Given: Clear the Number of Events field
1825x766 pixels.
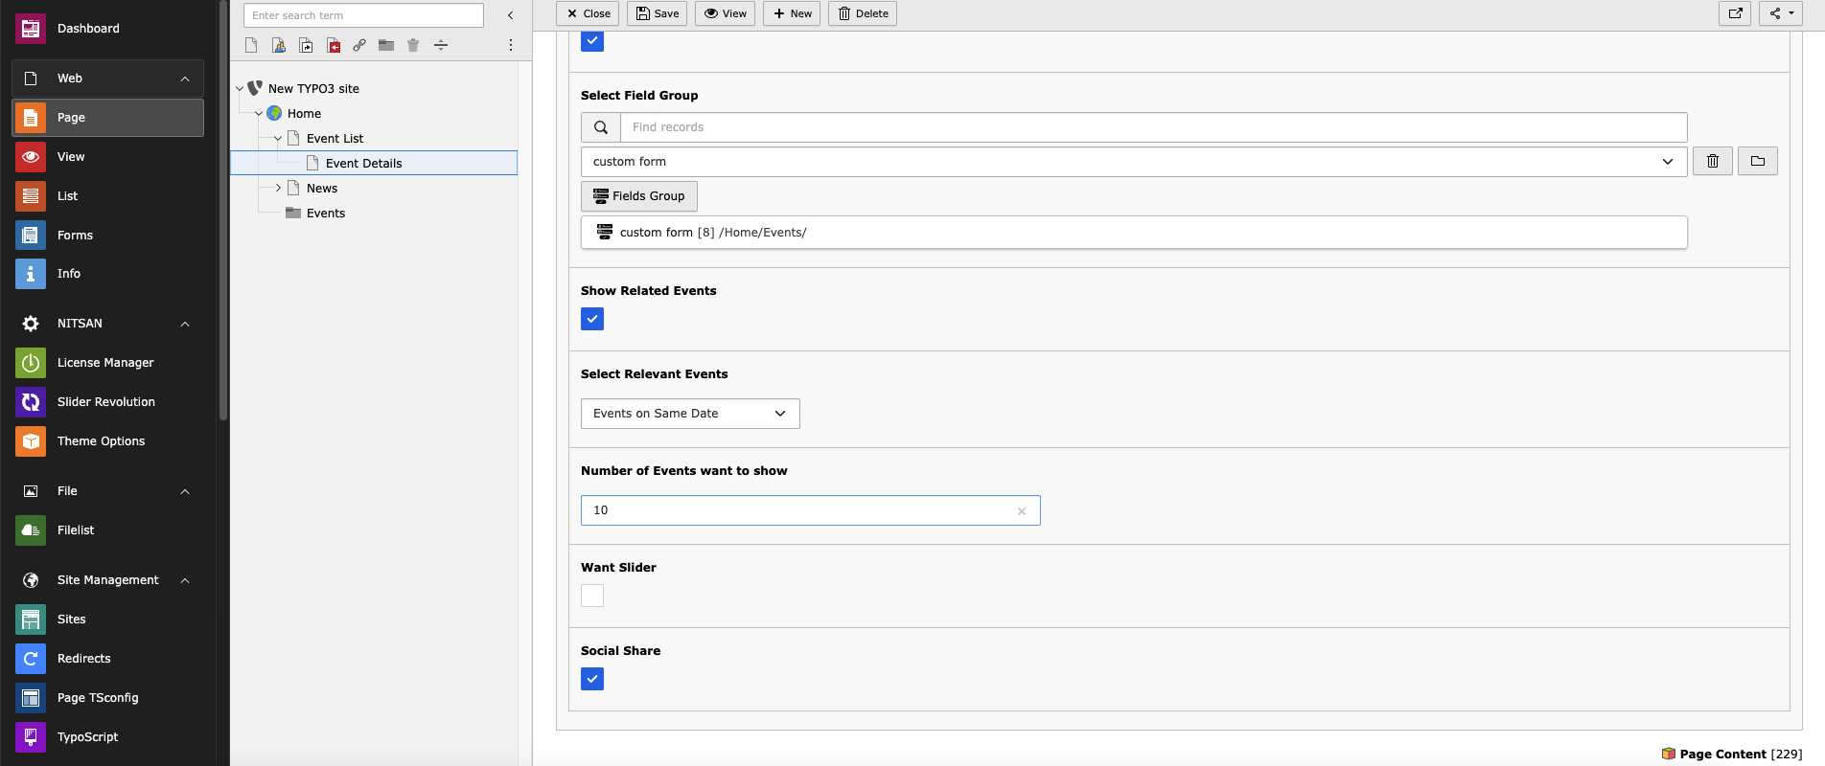Looking at the screenshot, I should point(1022,511).
